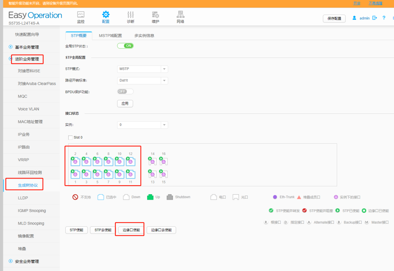
Task: Click the admin user icon
Action: click(x=354, y=18)
